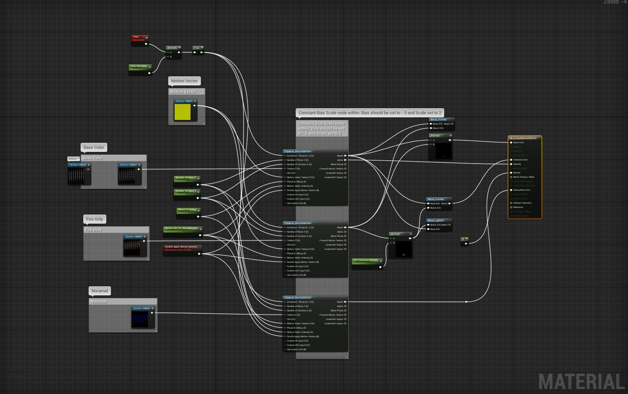Viewport: 628px width, 394px height.
Task: Click the Constant Bias Scale comment bubble text
Action: [369, 113]
